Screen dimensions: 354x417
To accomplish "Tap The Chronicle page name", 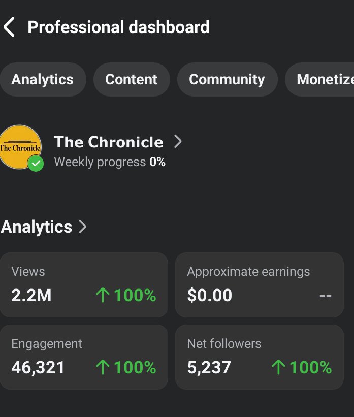I will (x=109, y=142).
